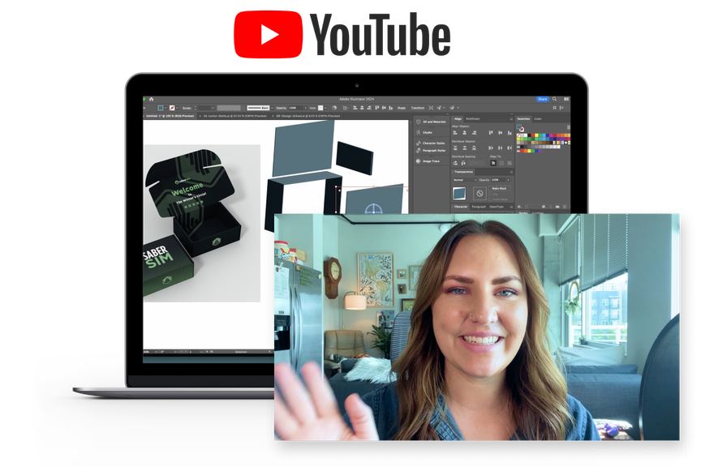Screen dimensions: 714x471
Task: Select the OpenType panel tab
Action: [497, 207]
